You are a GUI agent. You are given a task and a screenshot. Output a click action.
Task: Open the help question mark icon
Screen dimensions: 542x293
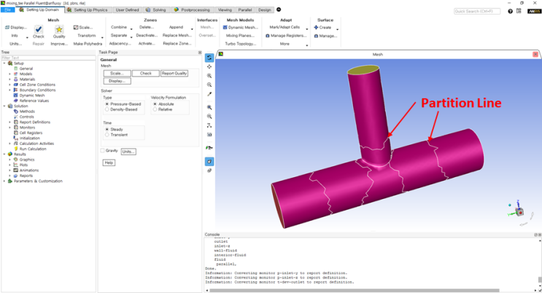(x=510, y=11)
